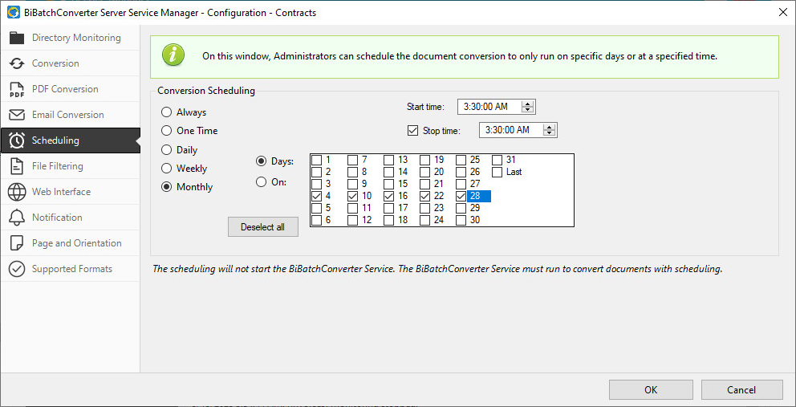Viewport: 796px width, 407px height.
Task: Open the Page and Orientation tab
Action: 76,243
